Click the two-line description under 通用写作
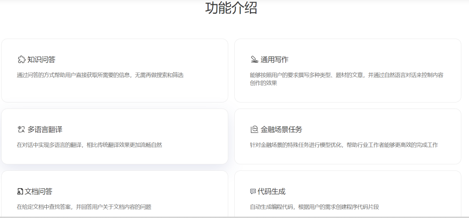The width and height of the screenshot is (469, 218). (x=346, y=79)
